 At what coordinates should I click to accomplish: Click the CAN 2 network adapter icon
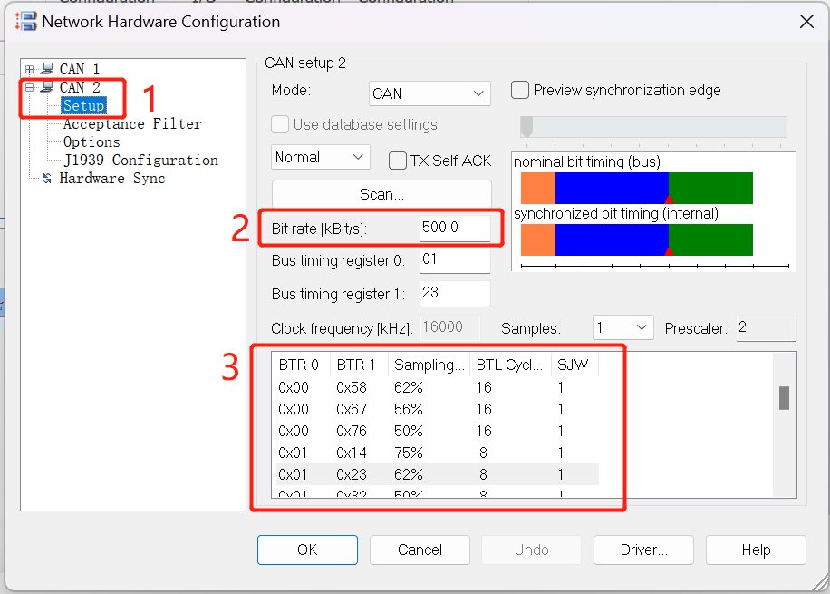click(x=47, y=86)
